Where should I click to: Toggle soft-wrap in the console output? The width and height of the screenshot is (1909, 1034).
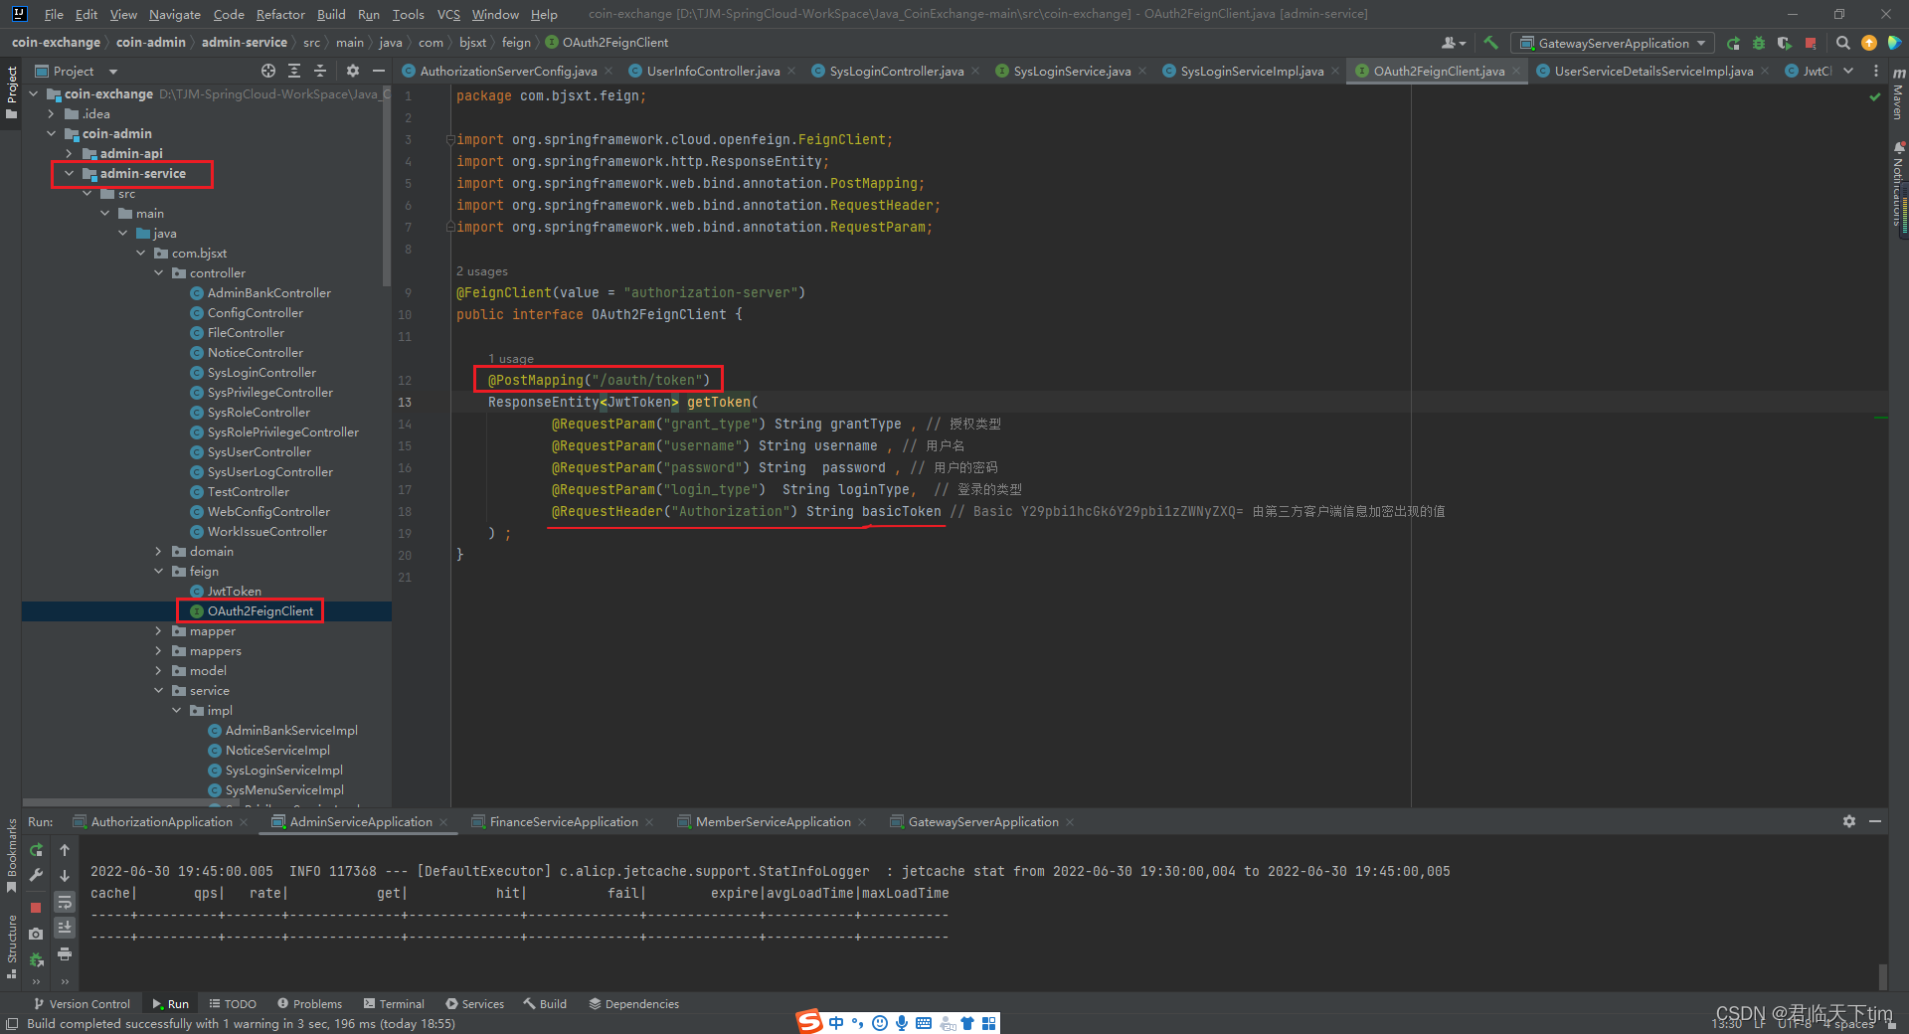[65, 903]
